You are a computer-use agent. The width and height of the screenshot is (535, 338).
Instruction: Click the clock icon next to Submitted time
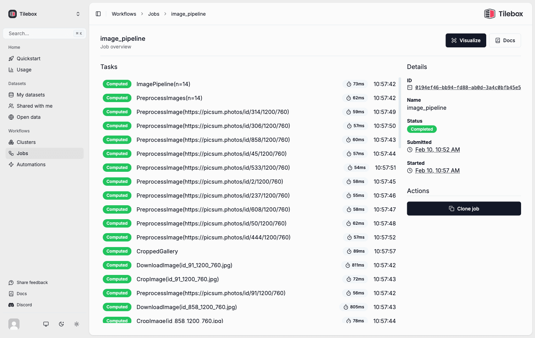pyautogui.click(x=410, y=150)
